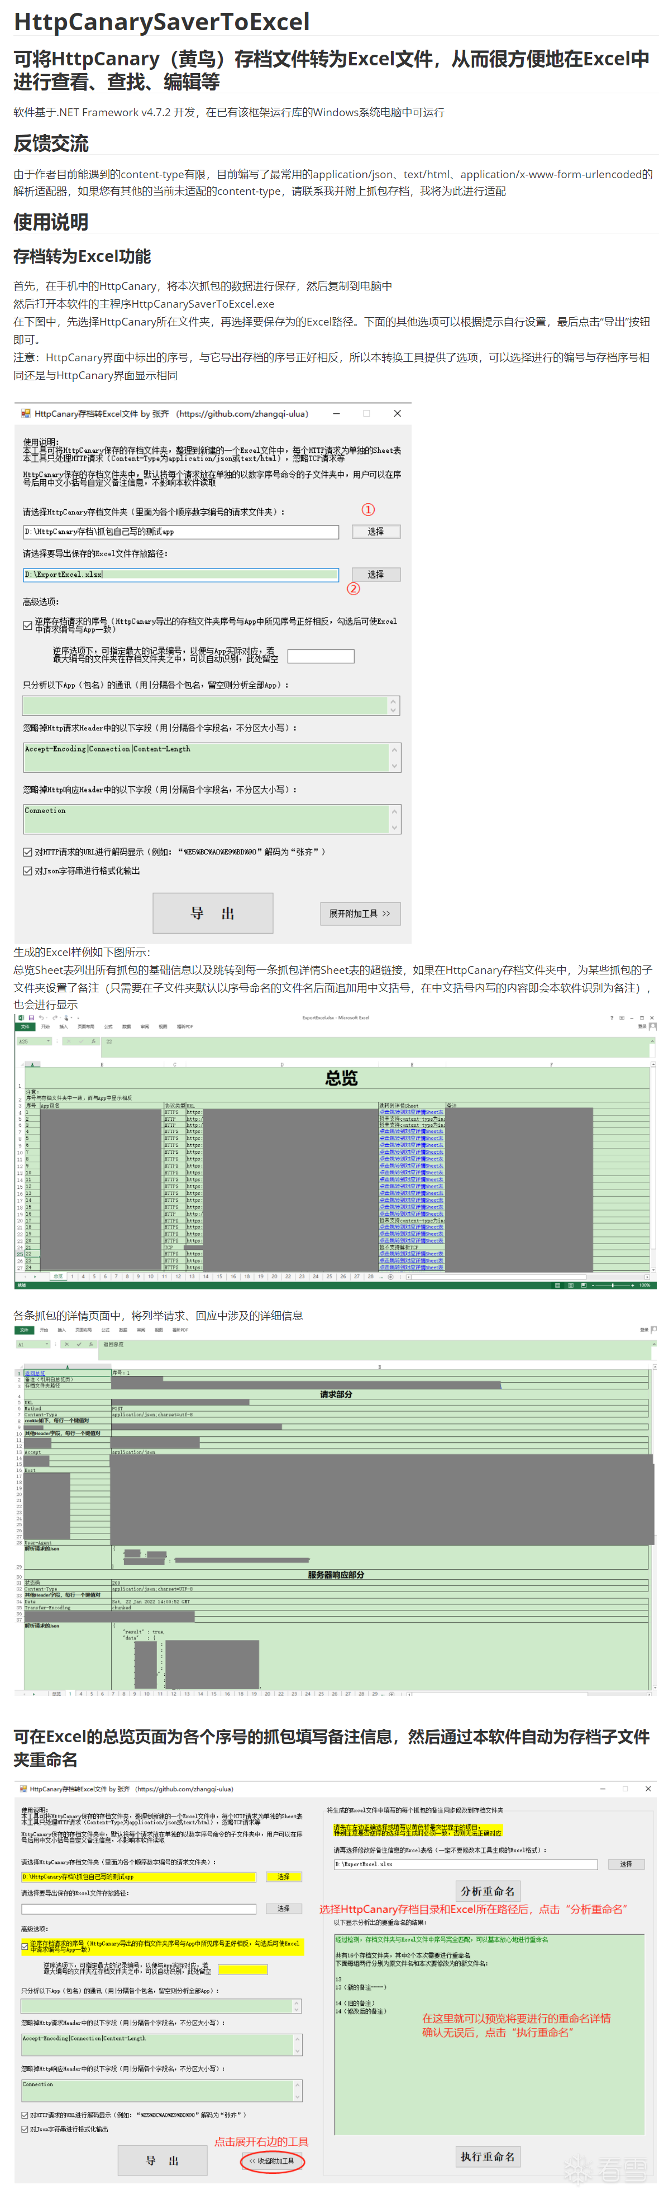Open the 文件 tab in the 总览 Excel ribbon

(25, 1027)
